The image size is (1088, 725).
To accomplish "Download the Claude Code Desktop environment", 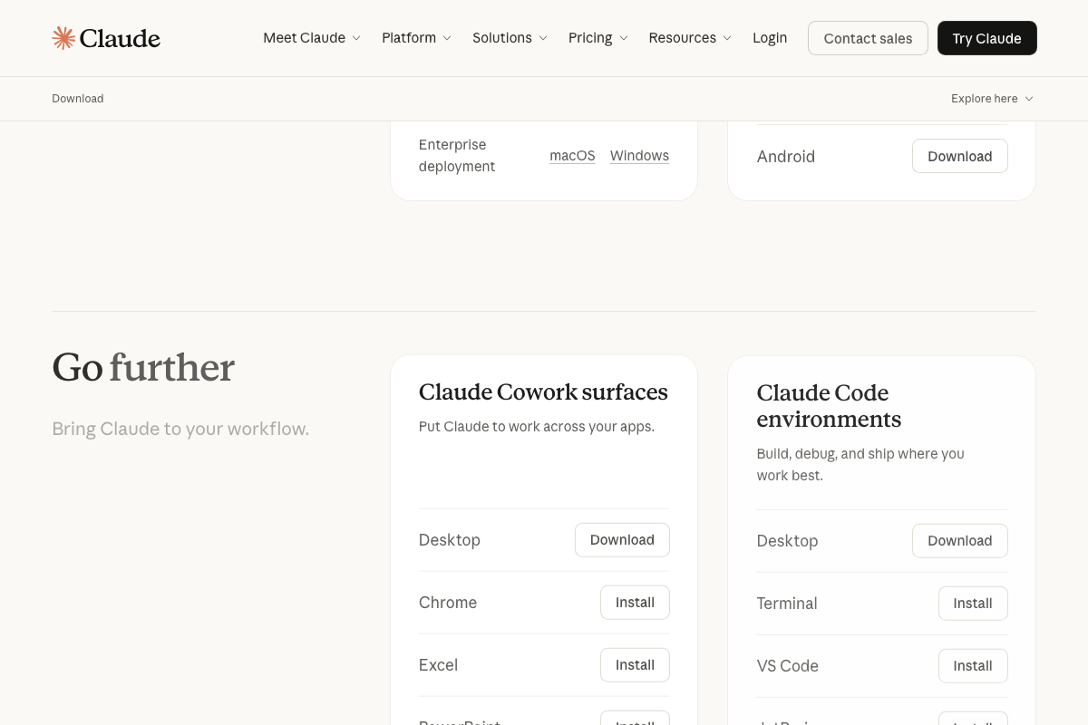I will (959, 540).
